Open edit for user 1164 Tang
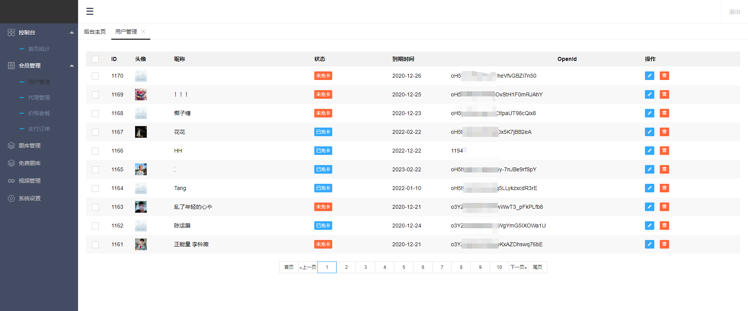Image resolution: width=748 pixels, height=311 pixels. 649,188
